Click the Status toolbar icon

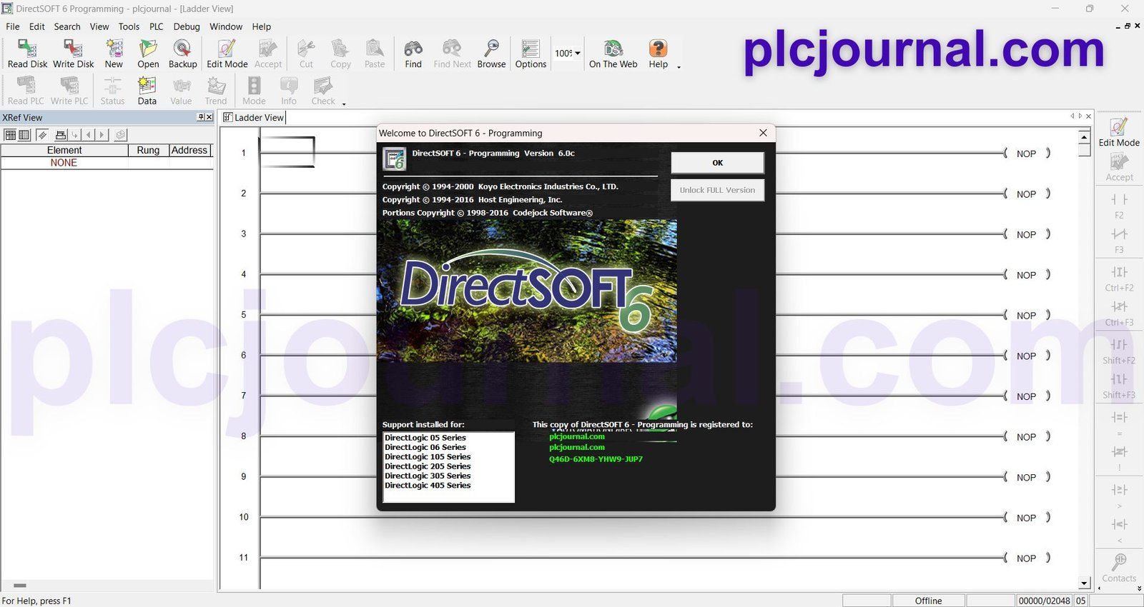pos(112,91)
